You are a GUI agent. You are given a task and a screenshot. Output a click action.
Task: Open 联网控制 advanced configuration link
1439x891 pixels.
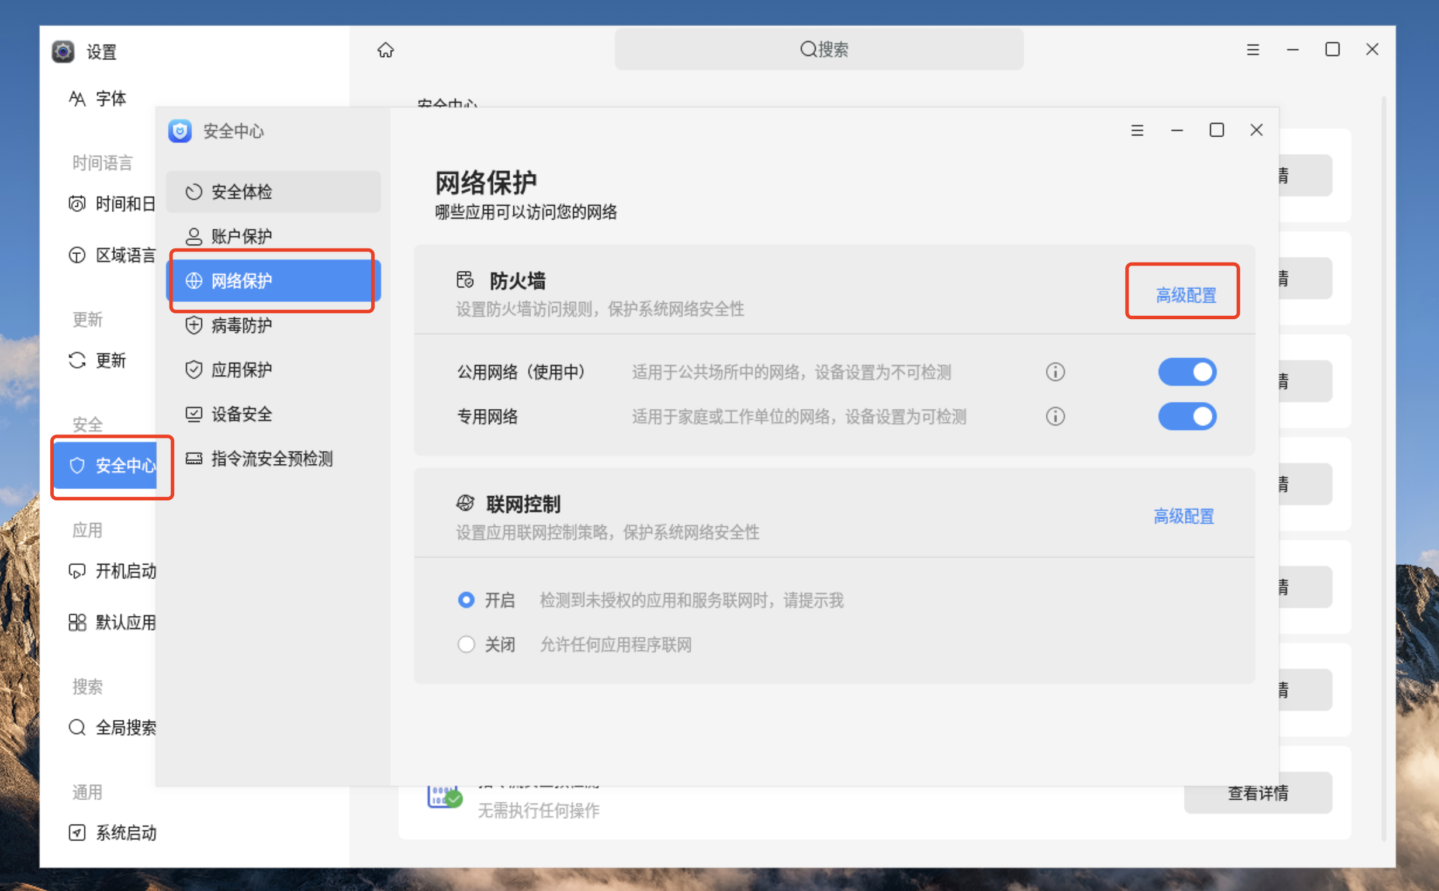[x=1184, y=516]
